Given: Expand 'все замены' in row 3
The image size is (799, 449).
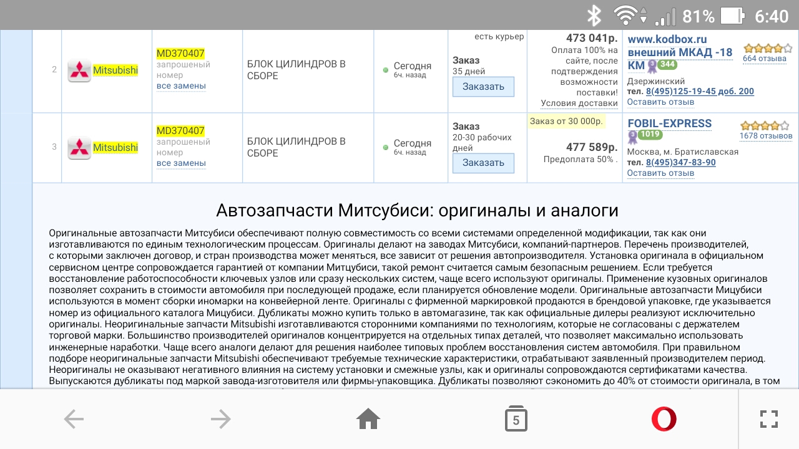Looking at the screenshot, I should 181,163.
